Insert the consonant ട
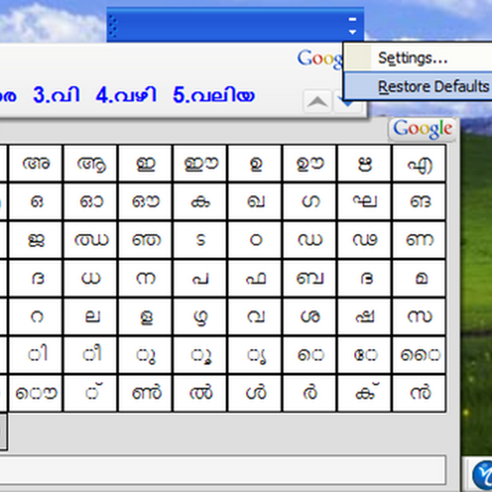 click(200, 240)
